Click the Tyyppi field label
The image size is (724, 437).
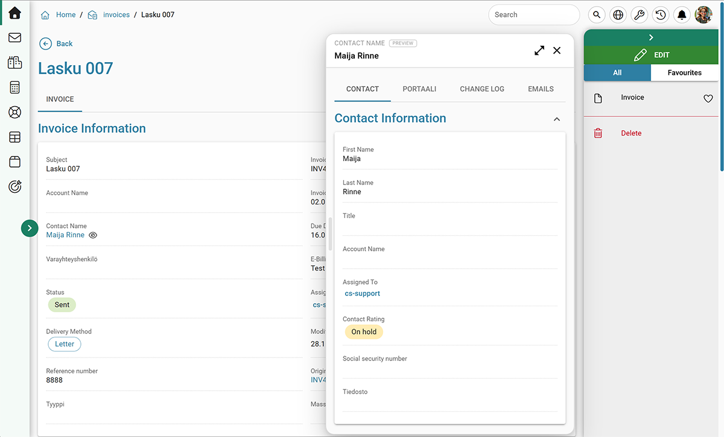56,404
